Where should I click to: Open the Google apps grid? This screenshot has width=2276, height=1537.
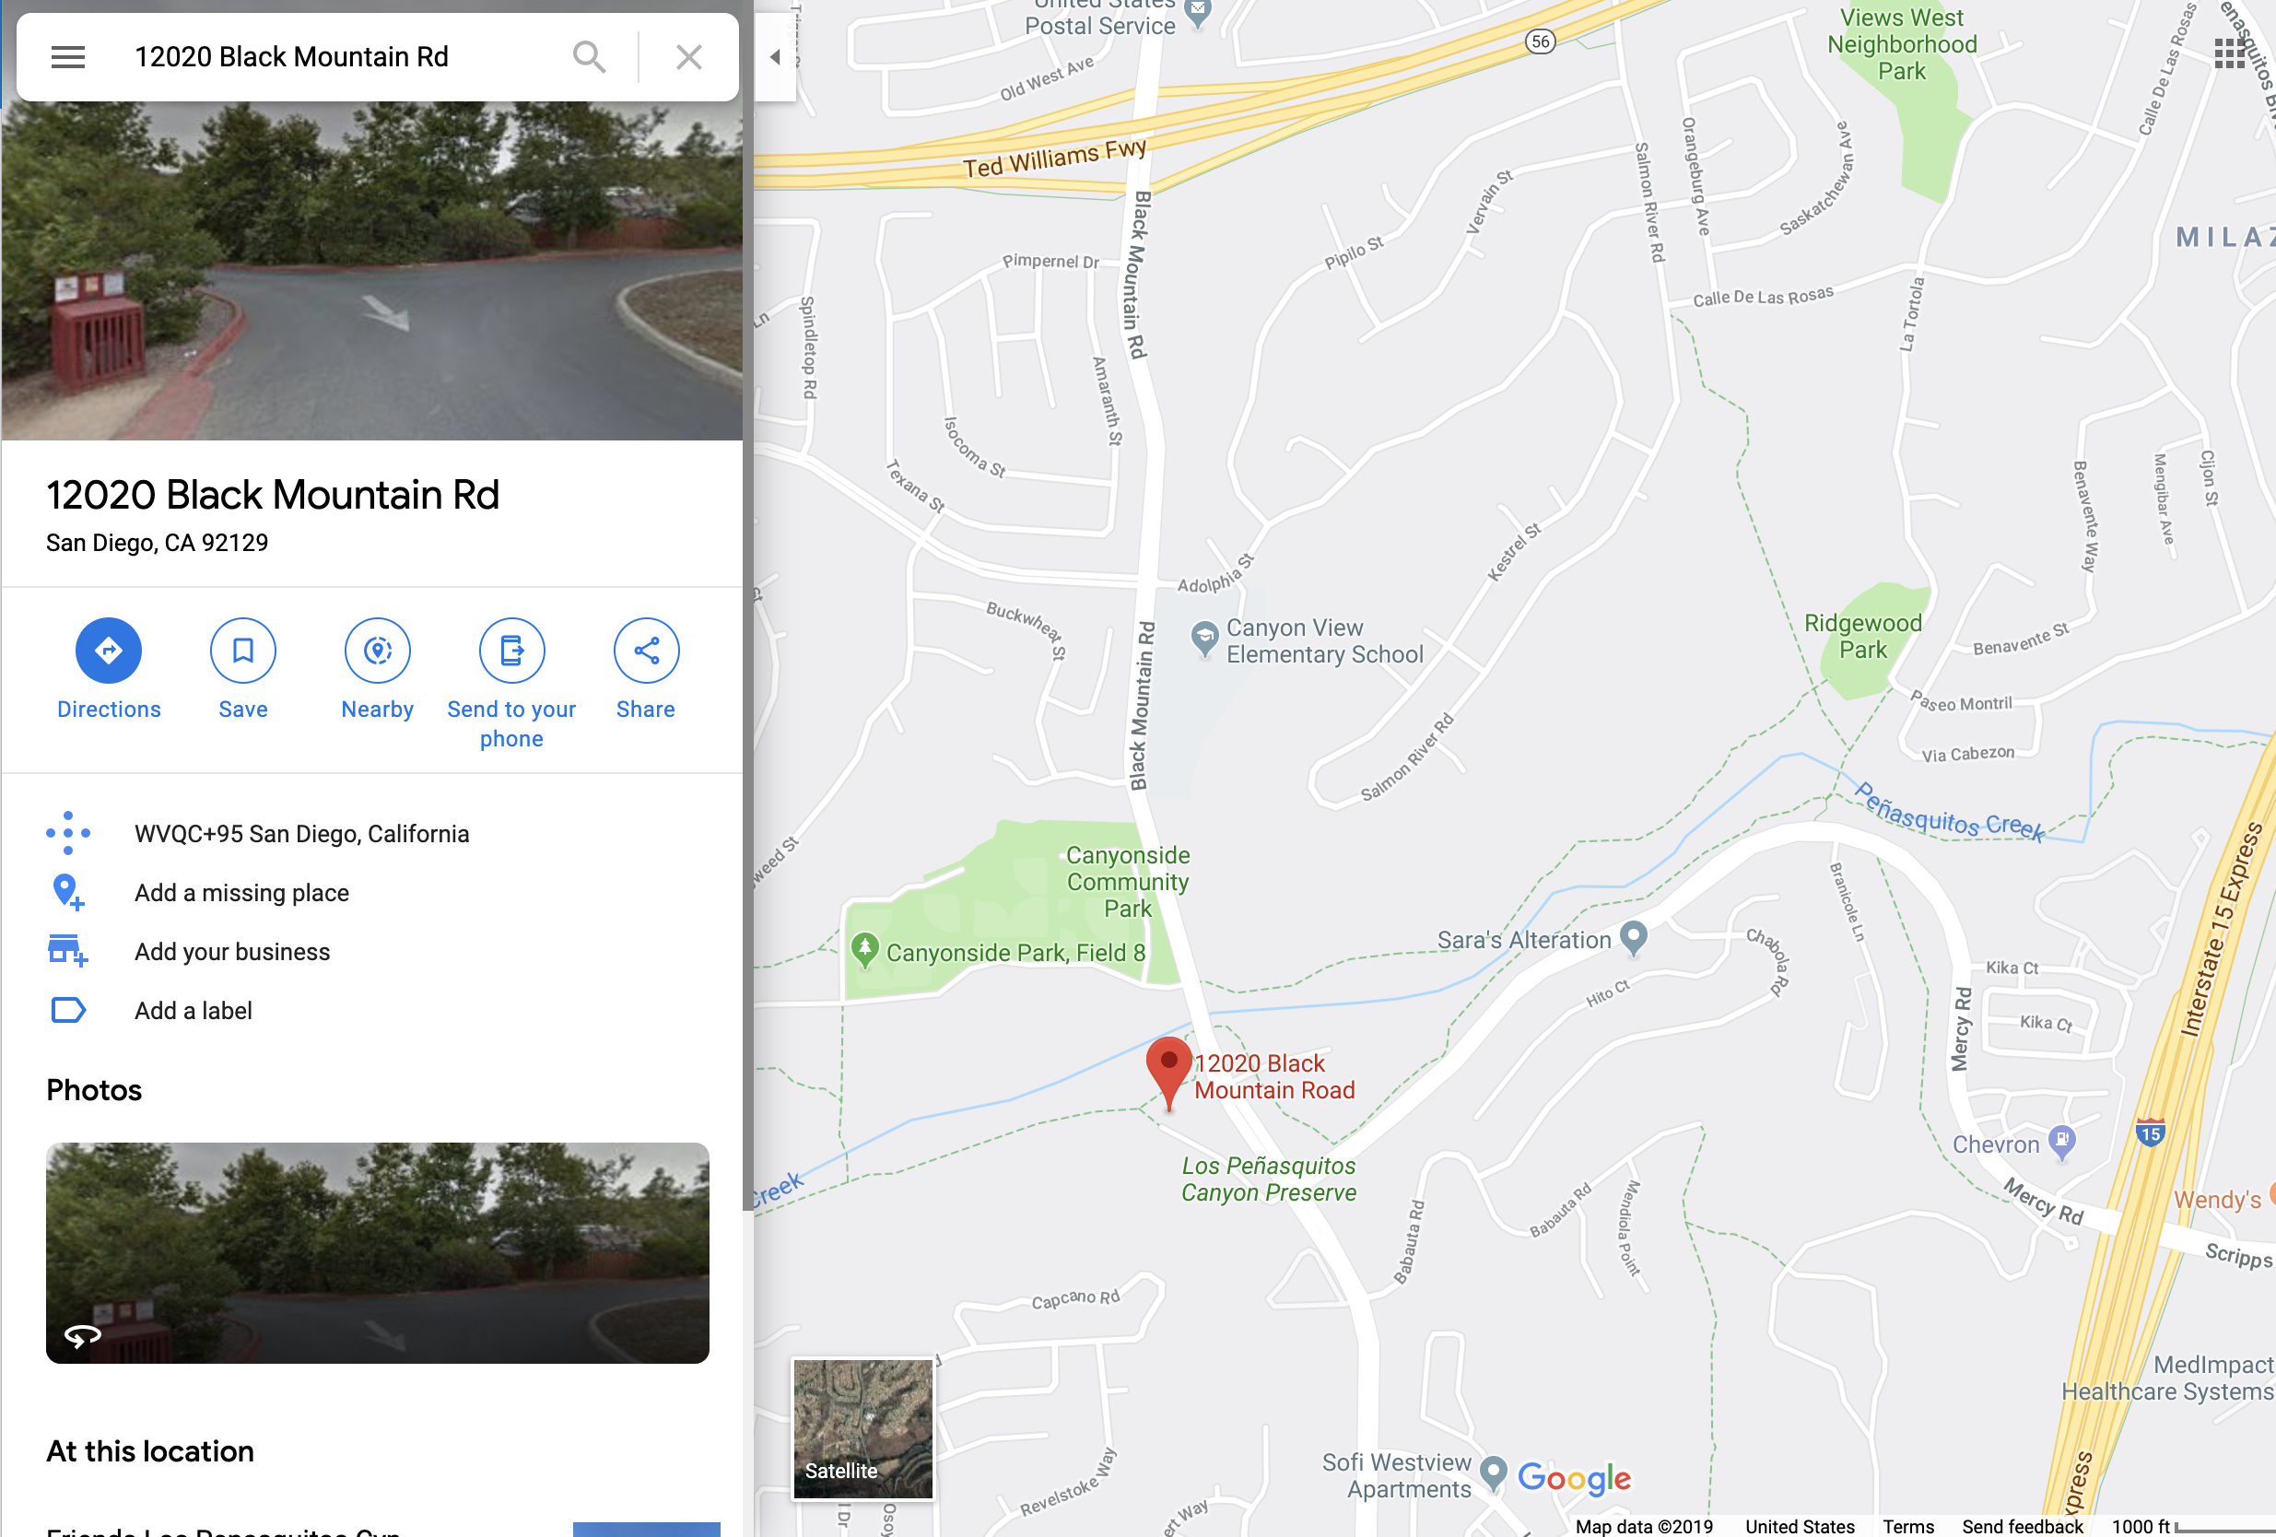pos(2229,53)
